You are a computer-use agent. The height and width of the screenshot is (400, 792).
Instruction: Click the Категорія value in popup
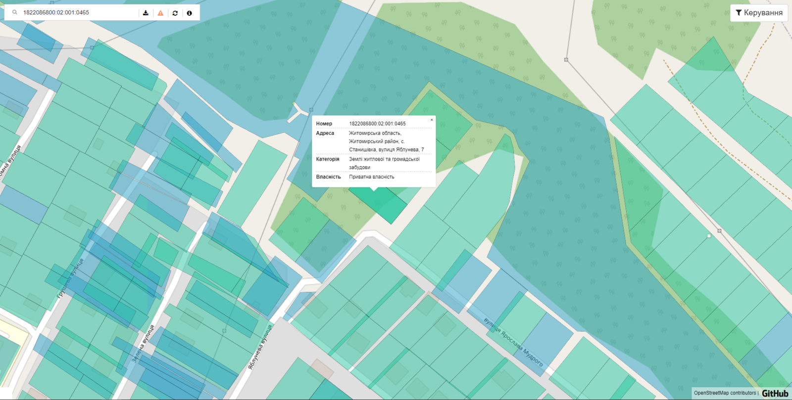click(x=384, y=163)
